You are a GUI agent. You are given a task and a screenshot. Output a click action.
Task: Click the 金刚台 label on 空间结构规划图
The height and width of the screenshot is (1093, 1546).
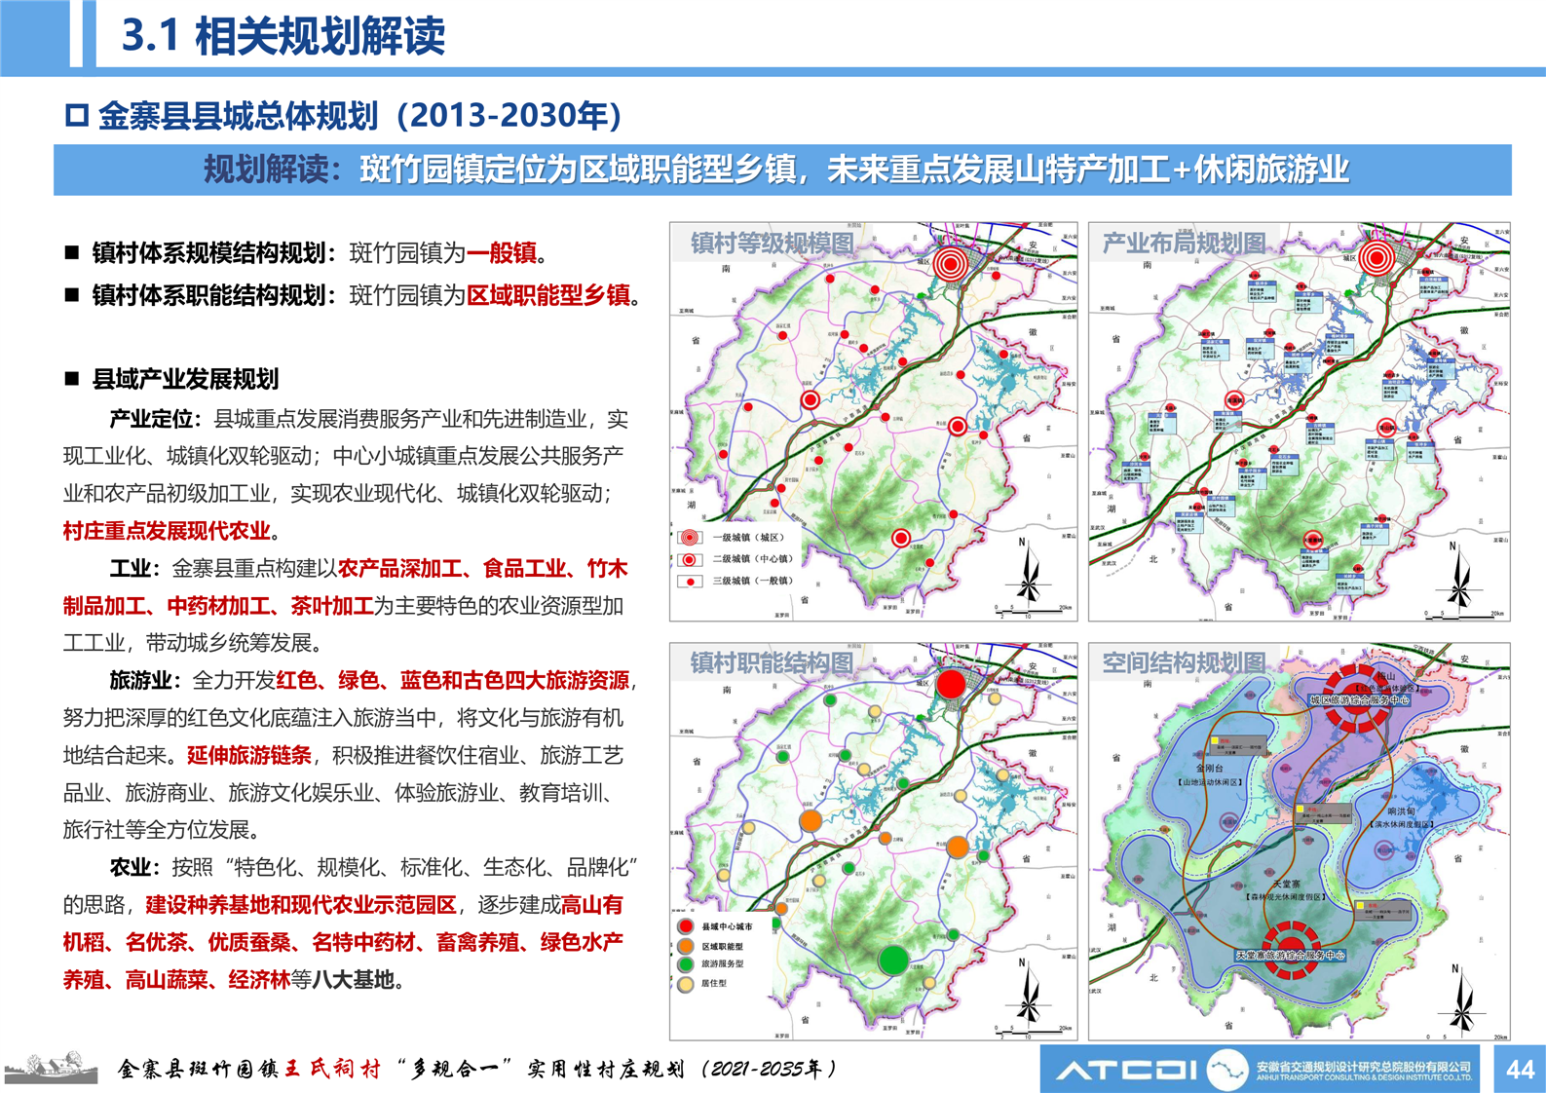click(1211, 769)
